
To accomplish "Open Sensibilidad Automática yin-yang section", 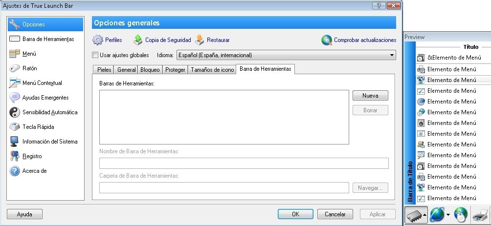I will [x=45, y=112].
